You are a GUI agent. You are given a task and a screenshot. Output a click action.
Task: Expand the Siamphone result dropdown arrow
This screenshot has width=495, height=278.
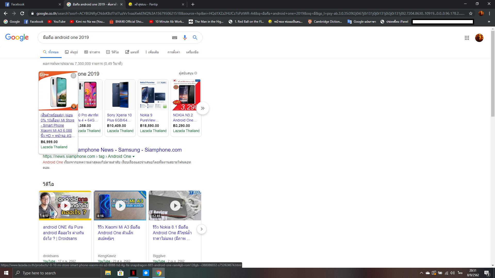pos(134,157)
